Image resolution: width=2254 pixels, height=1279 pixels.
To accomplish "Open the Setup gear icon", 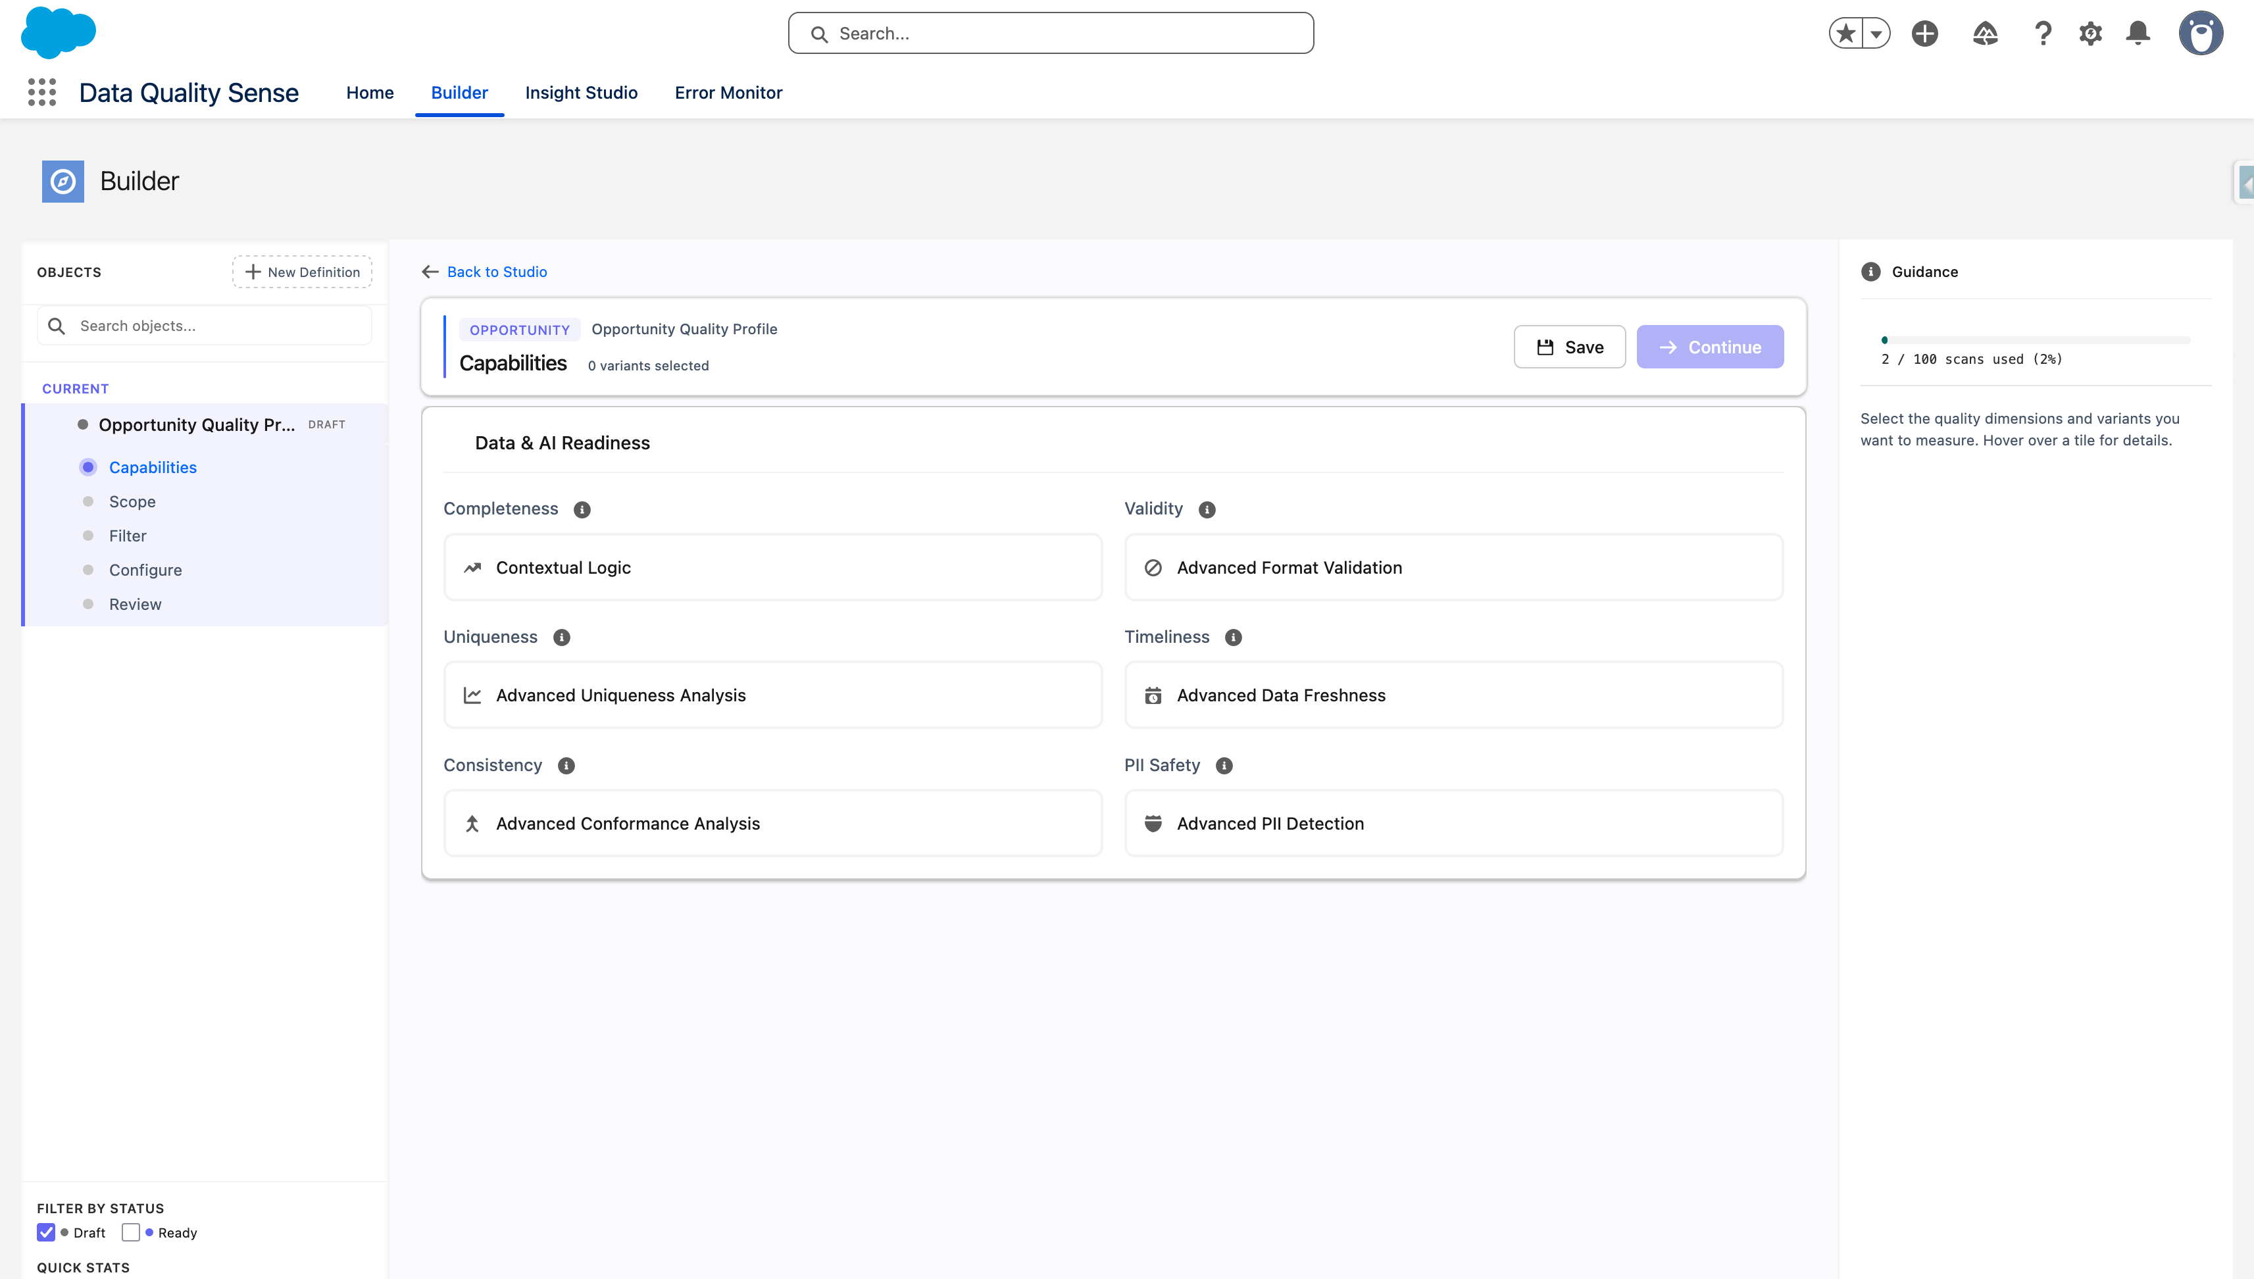I will (2091, 34).
